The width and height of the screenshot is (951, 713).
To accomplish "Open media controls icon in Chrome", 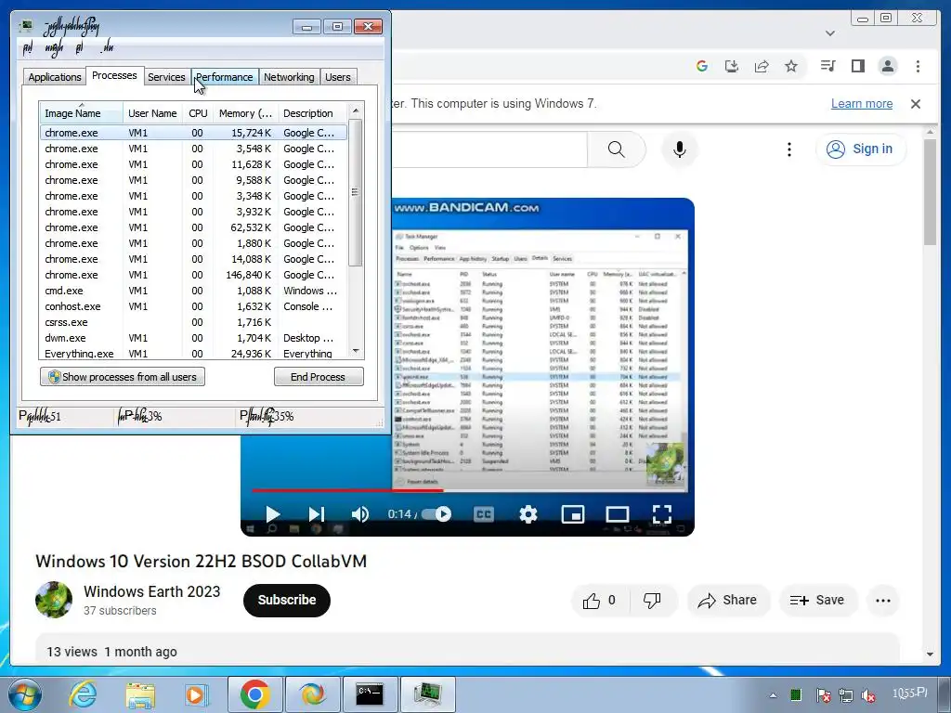I will pos(827,66).
